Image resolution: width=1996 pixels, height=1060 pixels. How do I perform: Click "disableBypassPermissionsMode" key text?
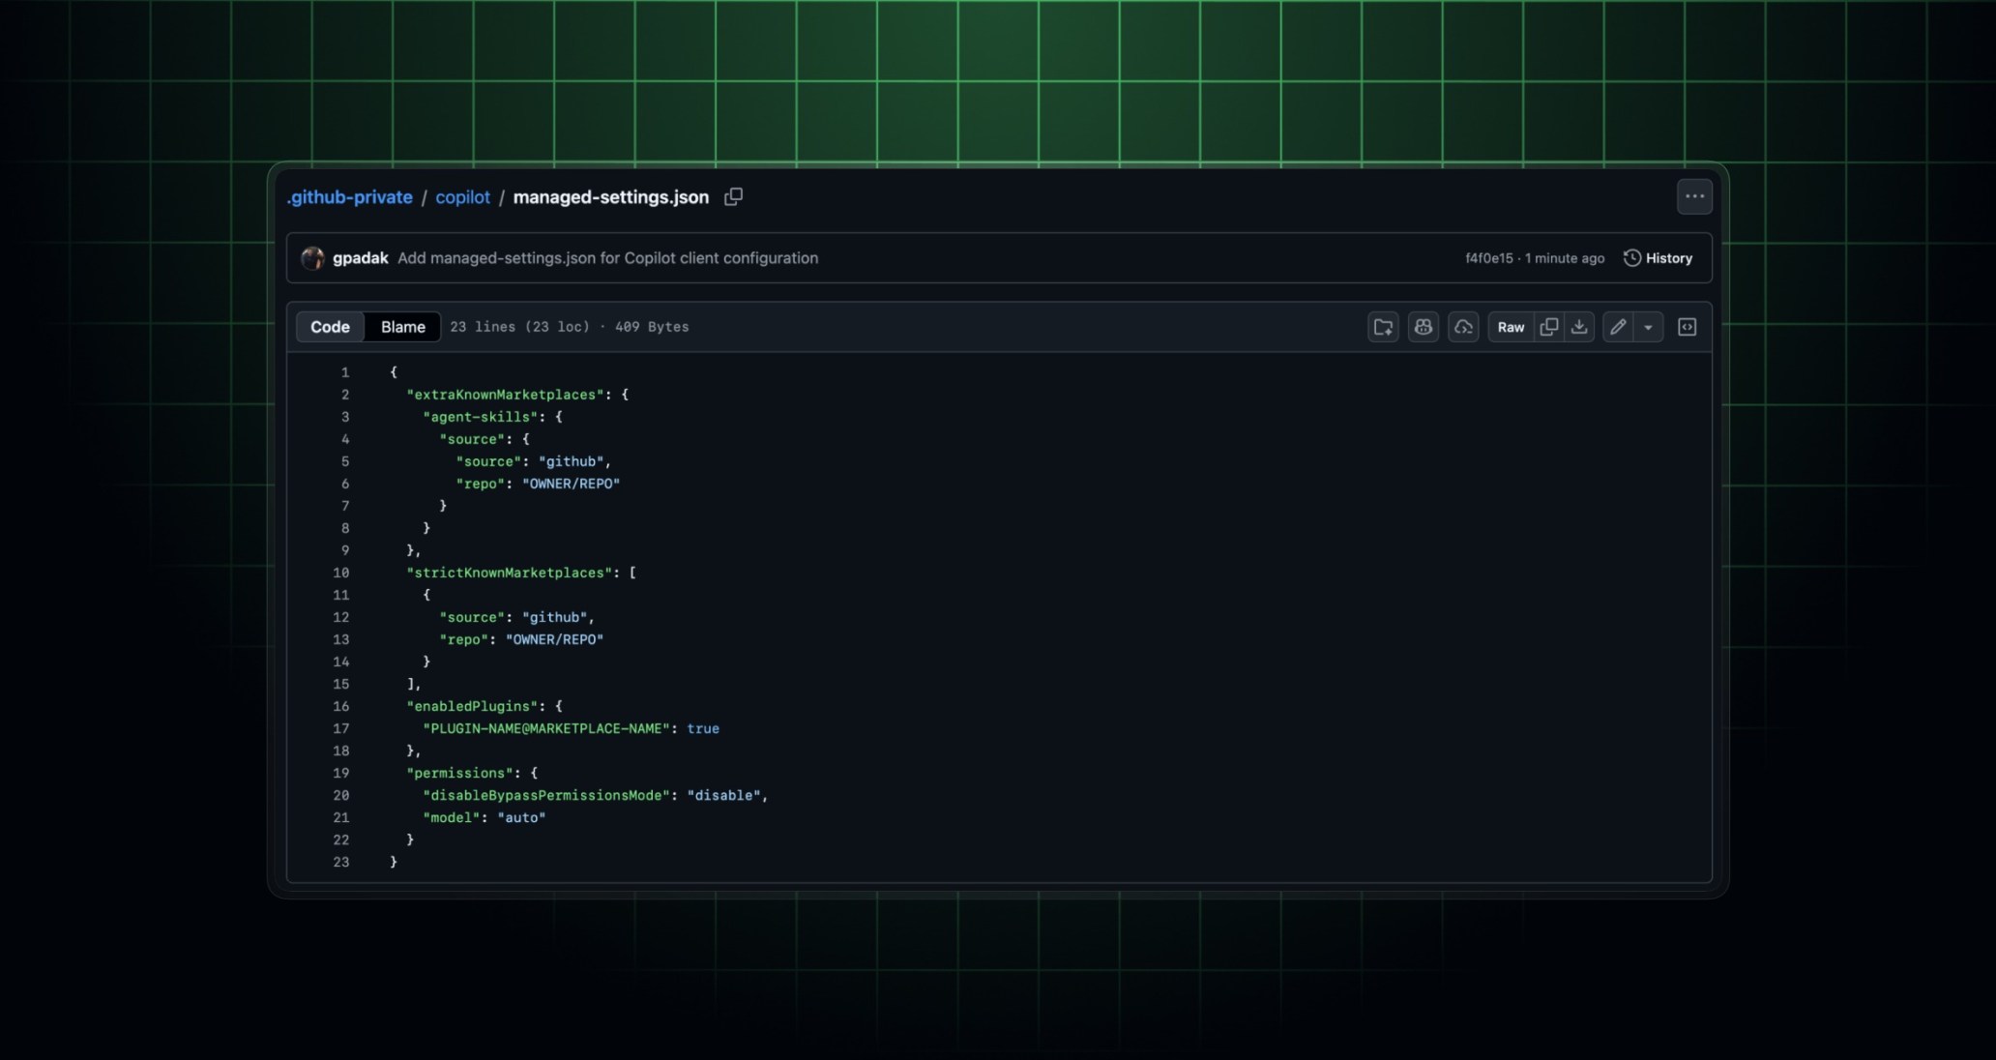coord(546,795)
